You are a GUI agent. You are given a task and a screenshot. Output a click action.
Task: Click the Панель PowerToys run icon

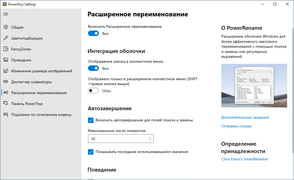click(x=6, y=103)
